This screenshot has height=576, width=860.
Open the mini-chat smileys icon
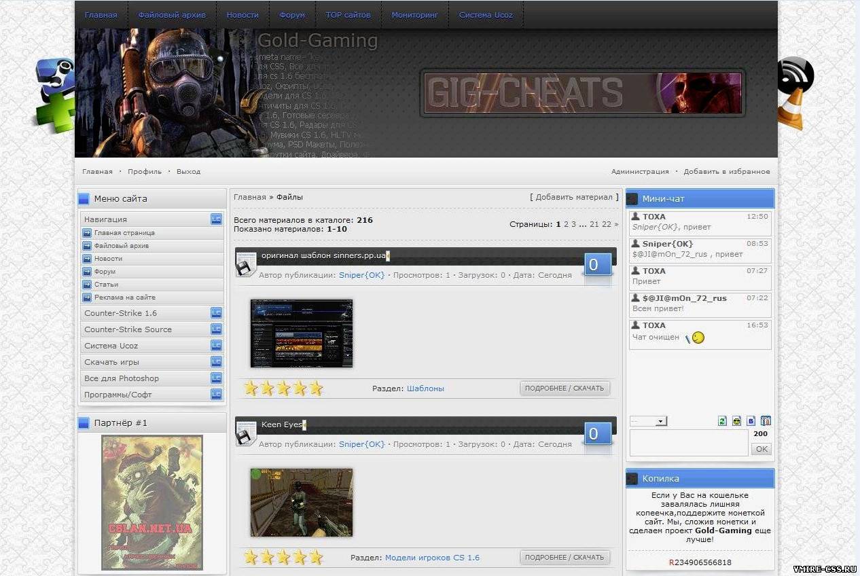pyautogui.click(x=736, y=421)
